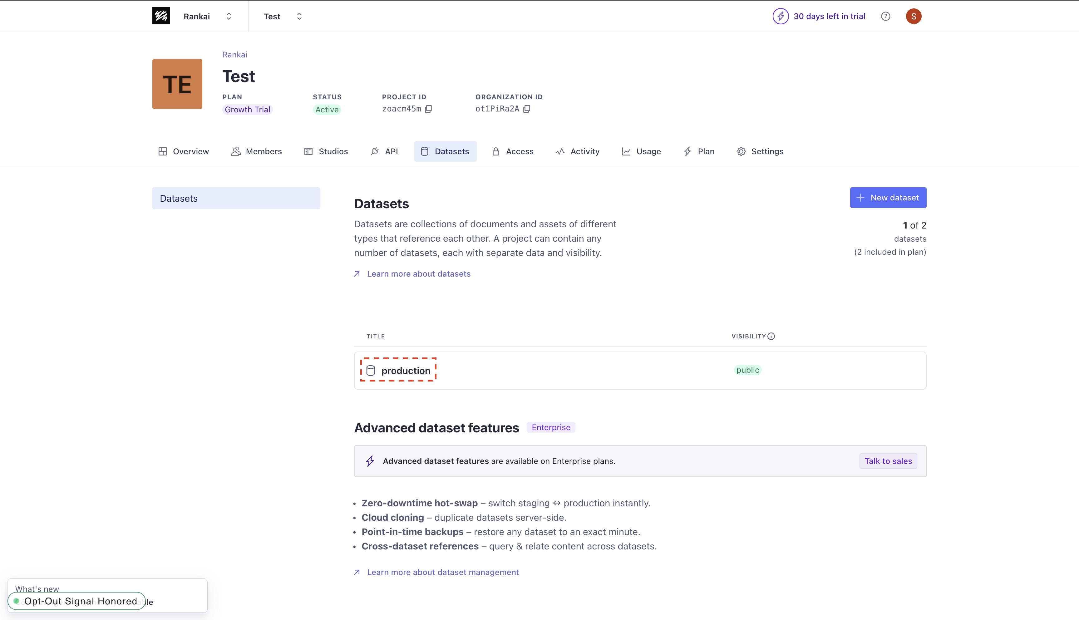Open the Settings tab
Image resolution: width=1079 pixels, height=620 pixels.
pos(760,152)
